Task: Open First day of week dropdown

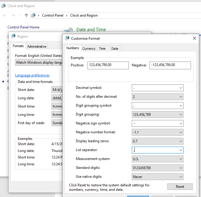Action: (x=57, y=123)
